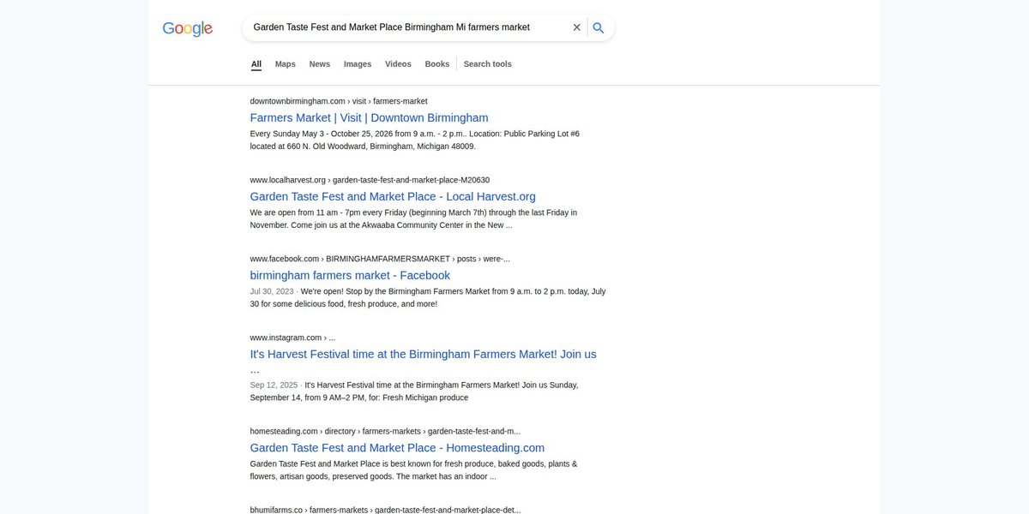Select the All results tab
This screenshot has width=1029, height=514.
tap(256, 64)
